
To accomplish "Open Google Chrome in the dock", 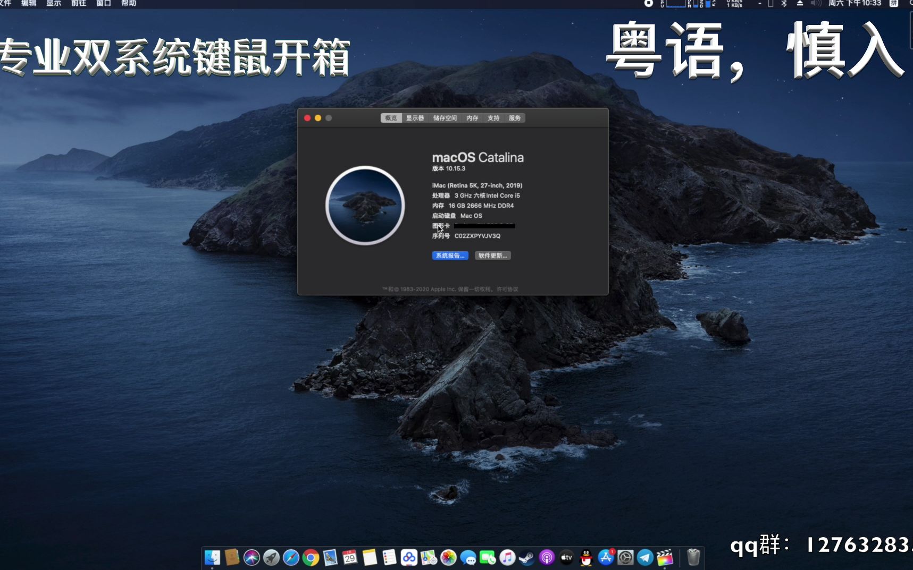I will coord(311,557).
